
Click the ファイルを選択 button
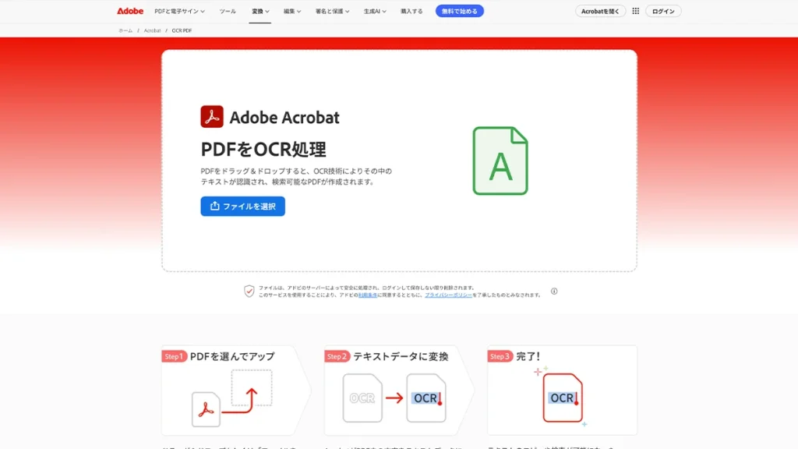243,206
